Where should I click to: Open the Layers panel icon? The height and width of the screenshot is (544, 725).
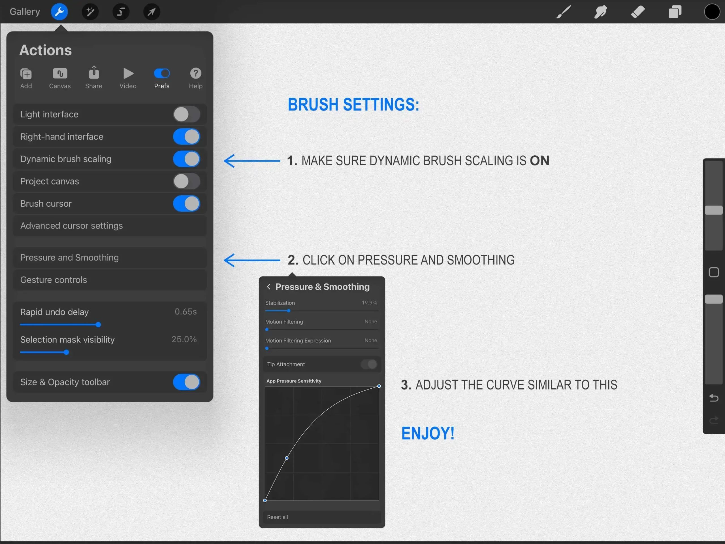click(675, 12)
